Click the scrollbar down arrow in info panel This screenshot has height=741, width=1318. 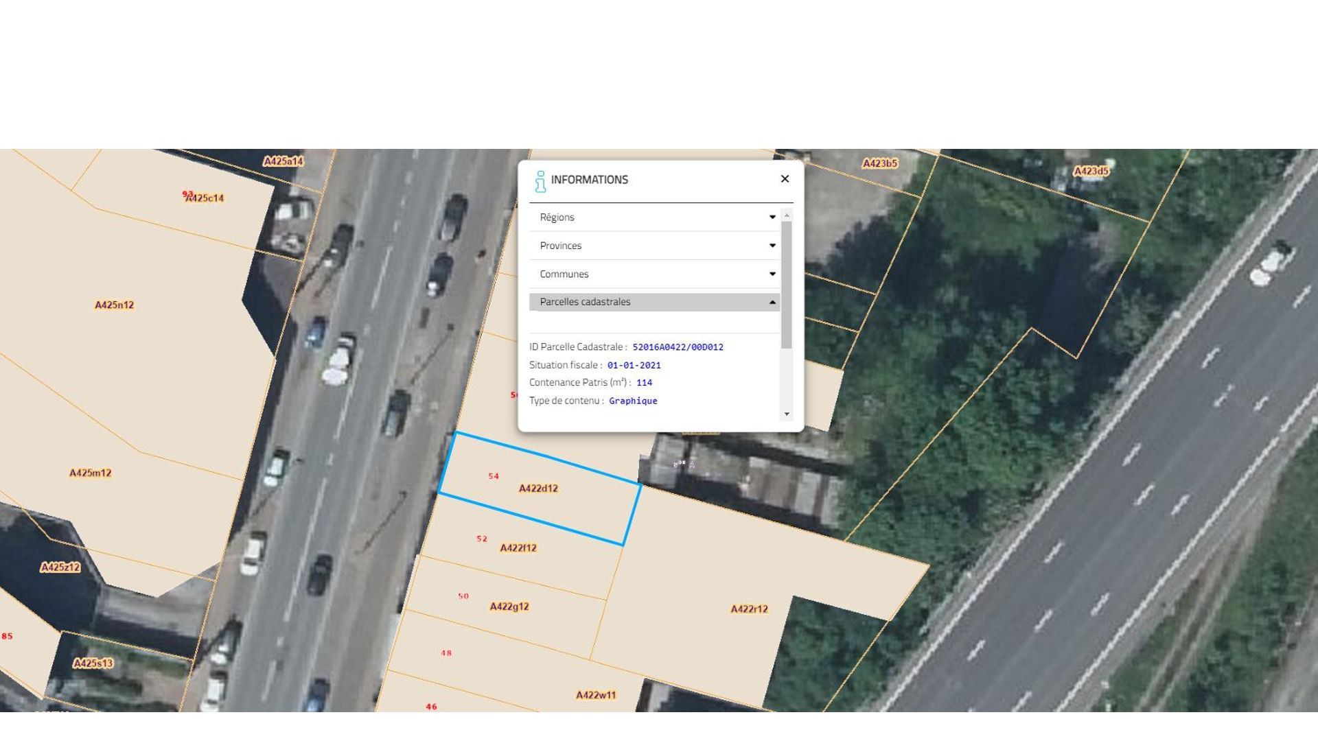point(787,414)
